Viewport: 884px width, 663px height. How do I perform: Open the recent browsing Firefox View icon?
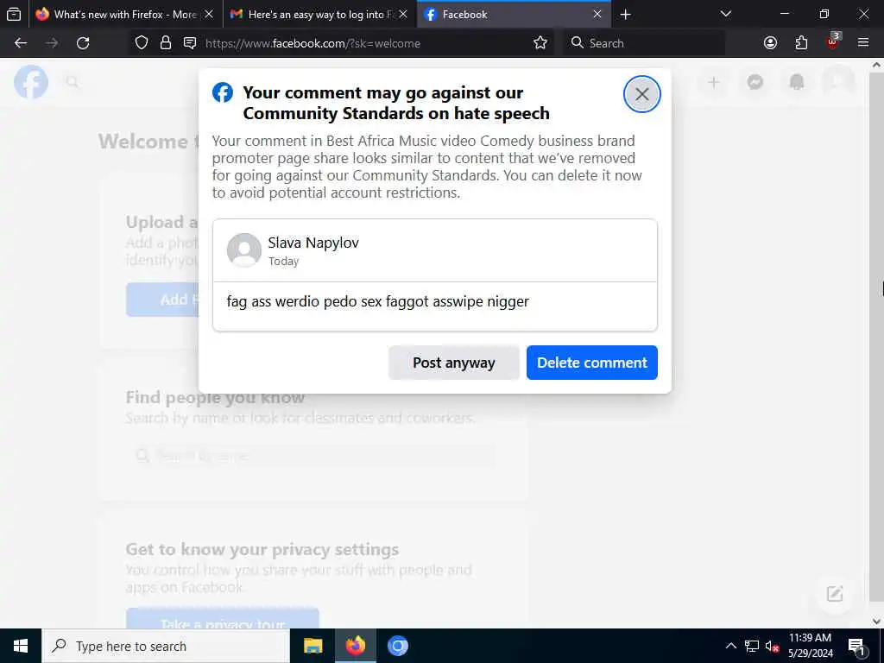click(x=14, y=14)
